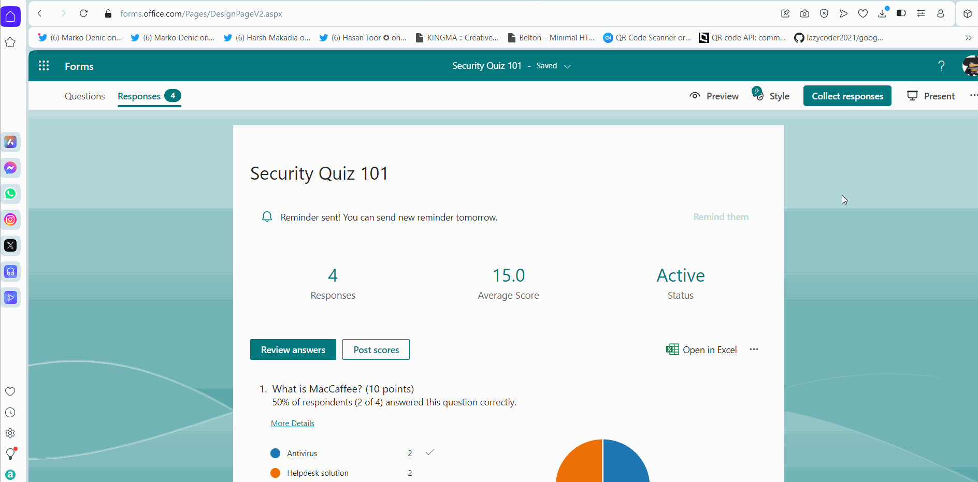Image resolution: width=978 pixels, height=482 pixels.
Task: Open the Microsoft 365 app launcher grid
Action: click(x=44, y=66)
